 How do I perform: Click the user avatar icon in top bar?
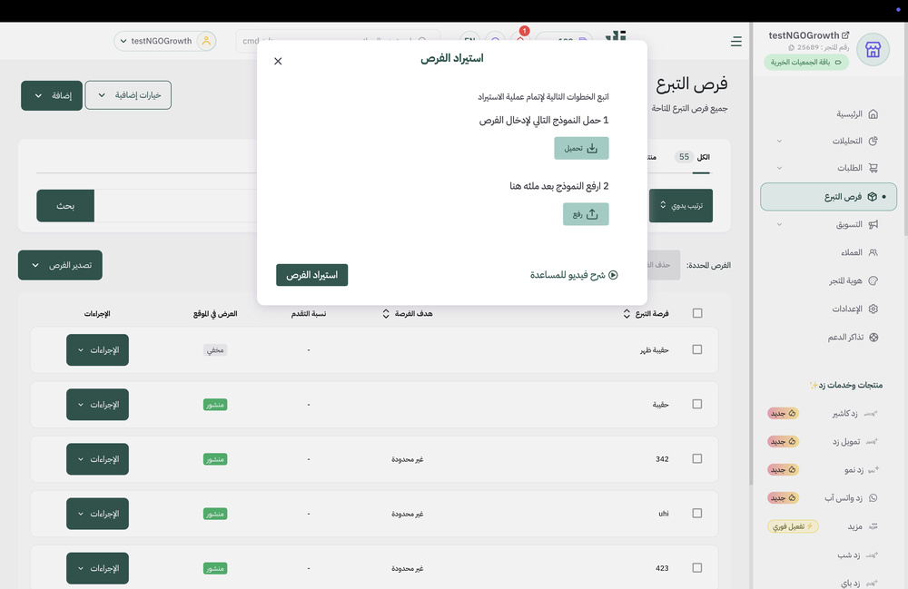[x=206, y=41]
